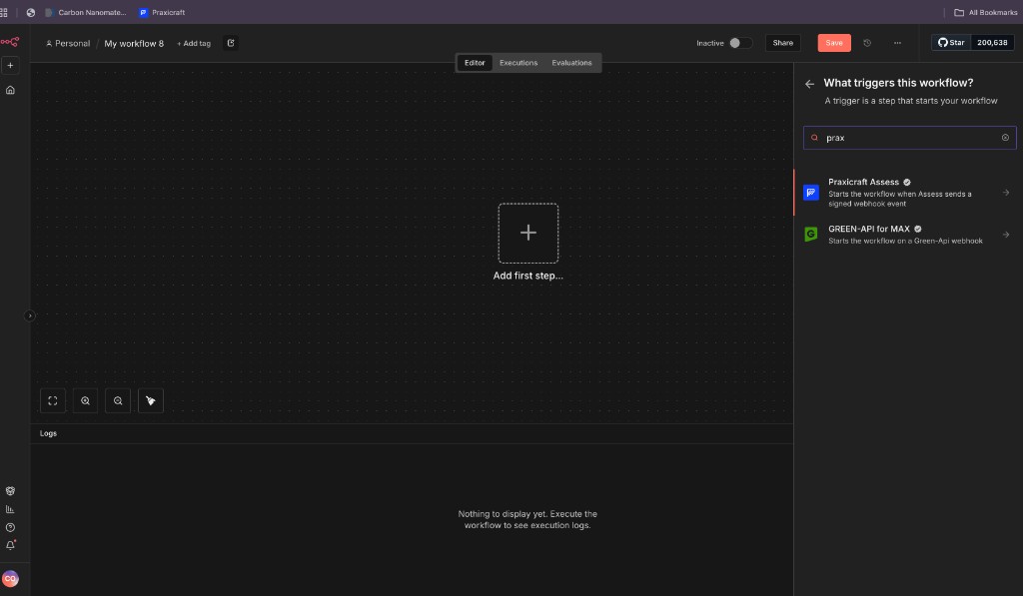Viewport: 1023px width, 596px height.
Task: Switch to the Evaluations tab
Action: point(571,63)
